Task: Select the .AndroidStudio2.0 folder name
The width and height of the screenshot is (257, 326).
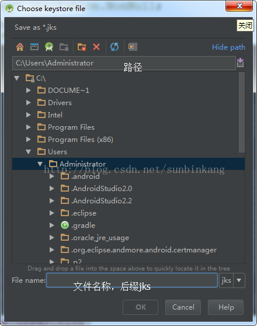Action: click(x=102, y=189)
